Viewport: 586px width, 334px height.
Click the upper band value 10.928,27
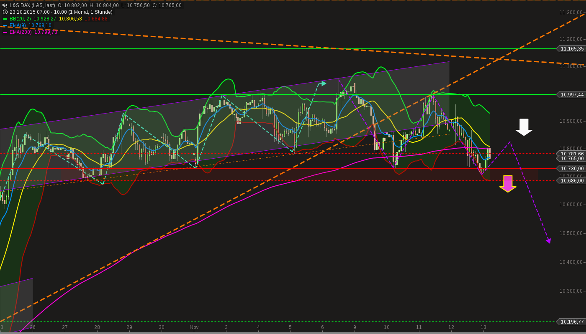click(45, 19)
